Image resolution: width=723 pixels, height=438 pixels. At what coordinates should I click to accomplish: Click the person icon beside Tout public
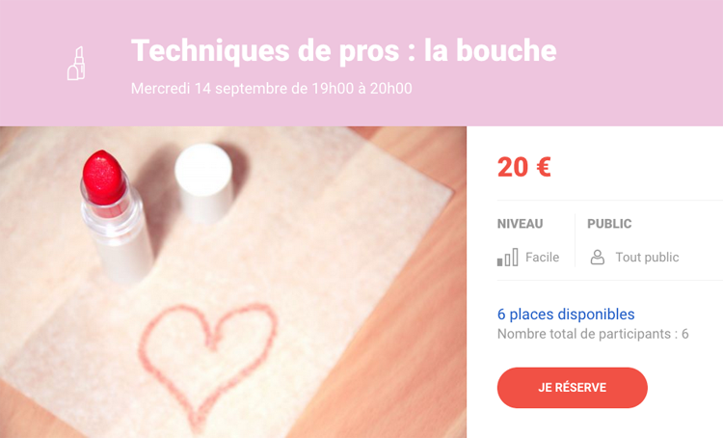(x=597, y=257)
